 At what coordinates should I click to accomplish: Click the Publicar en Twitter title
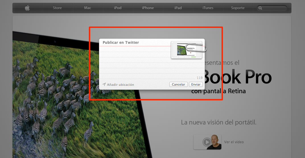(121, 42)
